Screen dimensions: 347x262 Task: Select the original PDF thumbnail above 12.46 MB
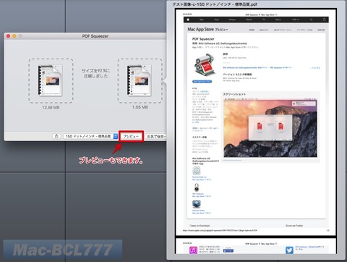pos(51,80)
